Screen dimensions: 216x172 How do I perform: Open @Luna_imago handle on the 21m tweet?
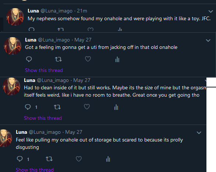(x=56, y=11)
